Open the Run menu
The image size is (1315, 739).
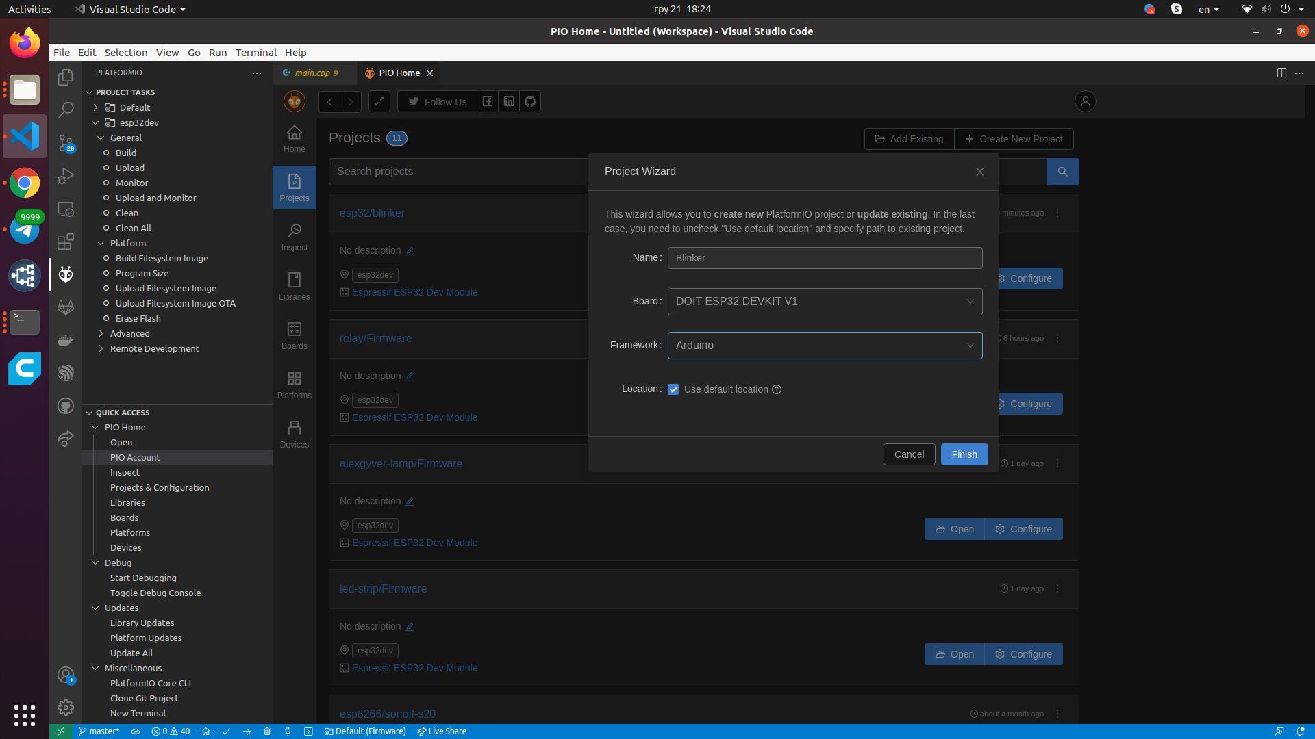tap(217, 53)
